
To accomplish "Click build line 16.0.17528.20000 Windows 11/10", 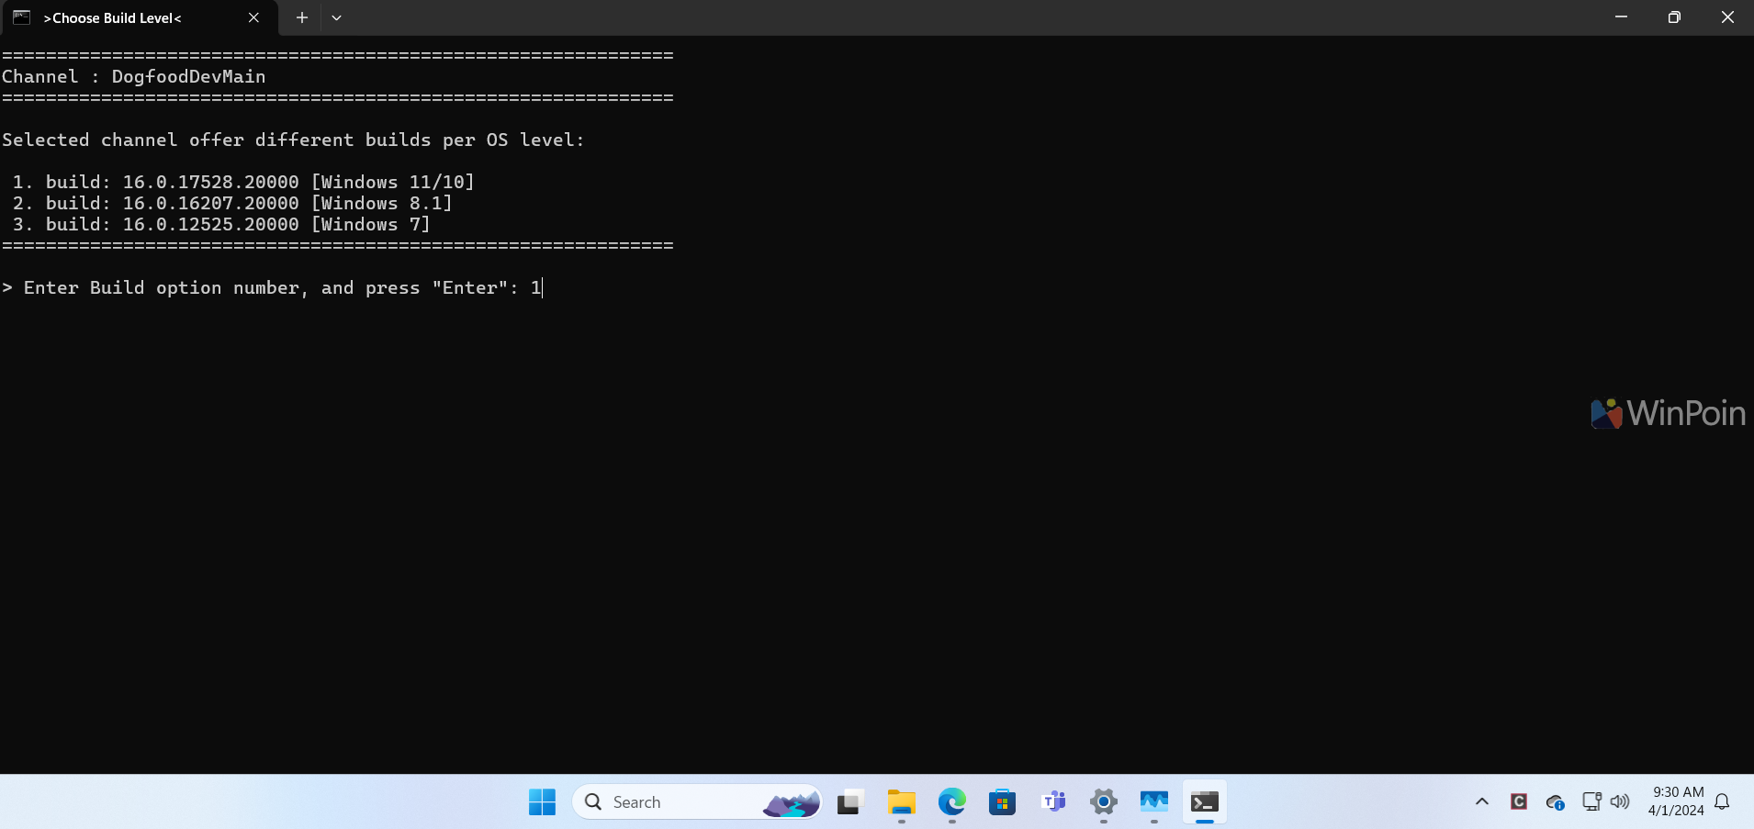I will point(243,182).
